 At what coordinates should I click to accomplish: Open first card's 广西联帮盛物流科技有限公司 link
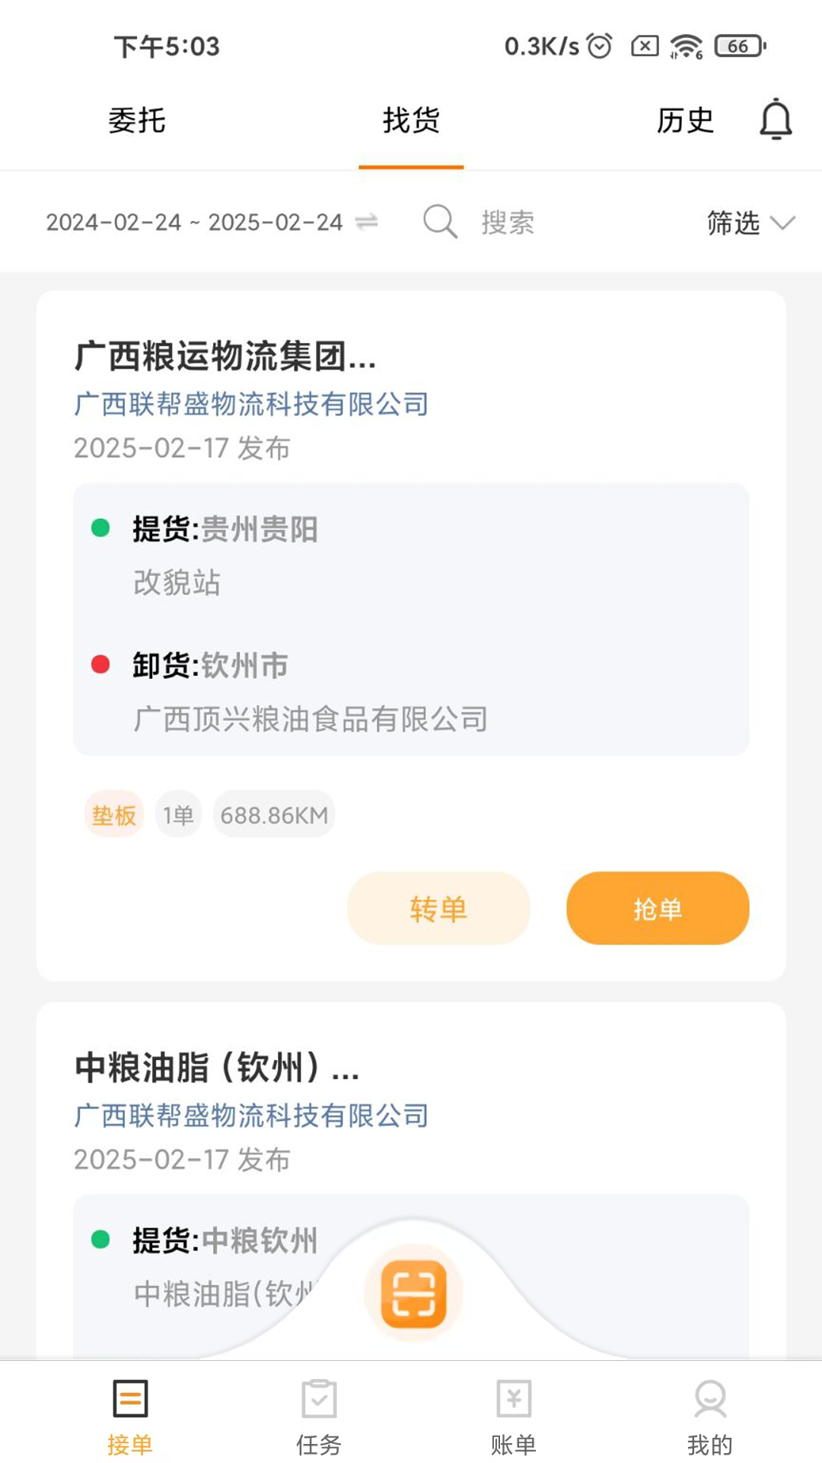pos(251,404)
